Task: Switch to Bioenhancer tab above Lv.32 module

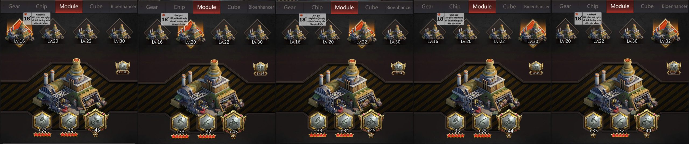Action: pos(674,6)
